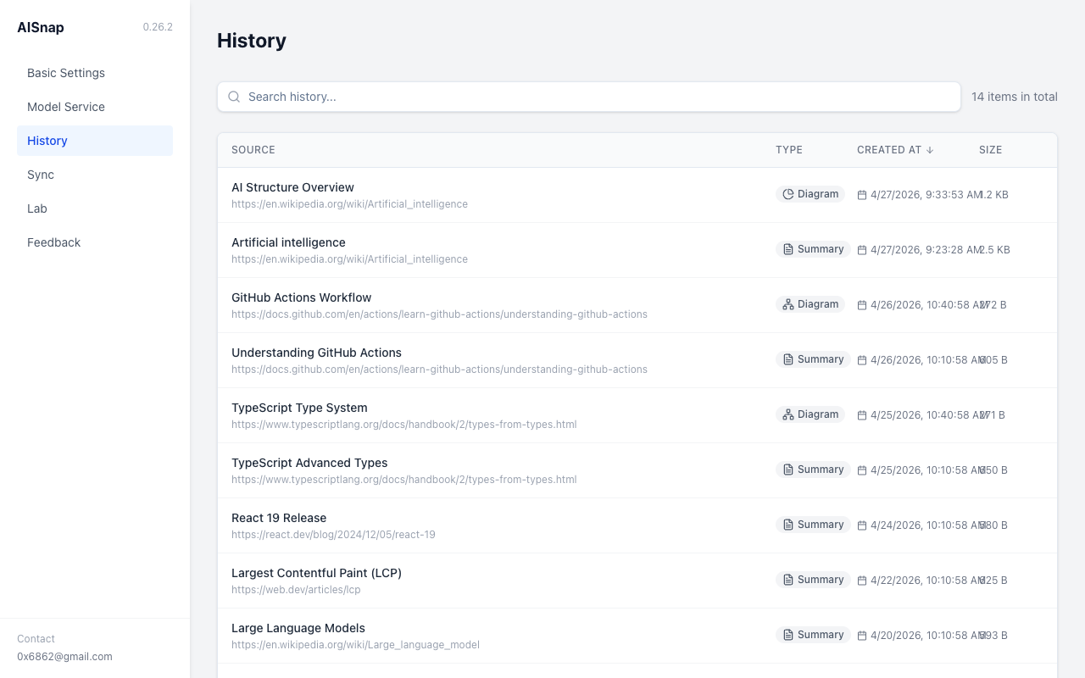
Task: Open the Feedback page
Action: 53,242
